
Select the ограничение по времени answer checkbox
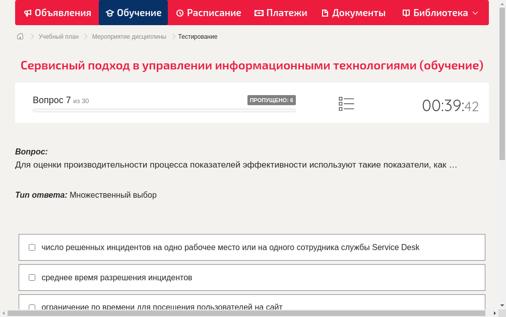[32, 307]
